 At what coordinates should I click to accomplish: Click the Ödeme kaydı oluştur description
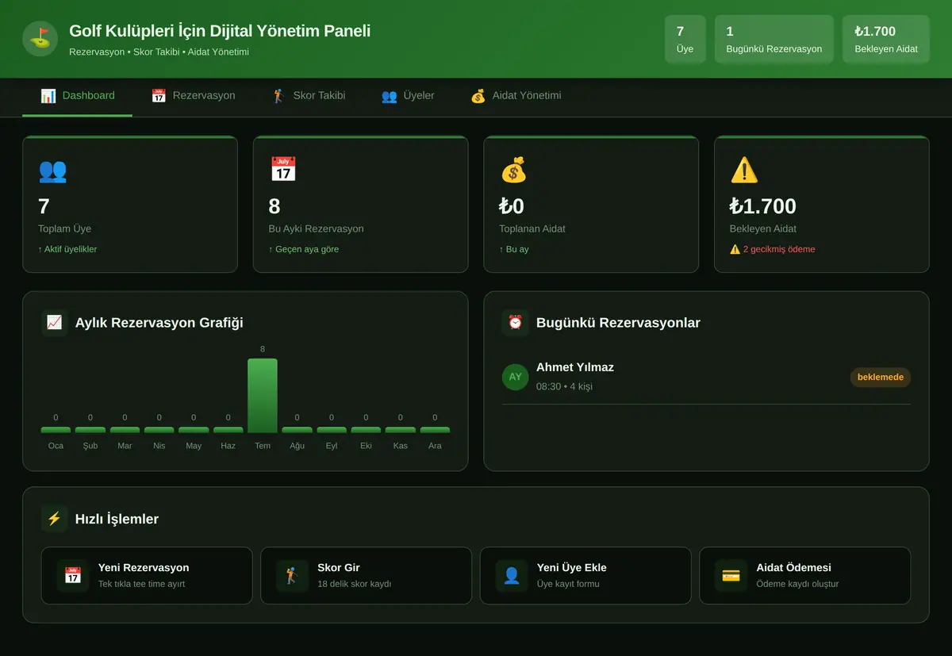[x=797, y=584]
